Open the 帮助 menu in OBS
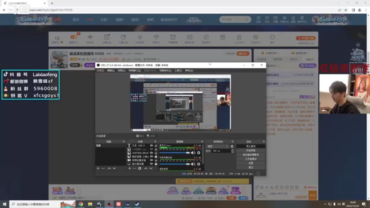 [189, 71]
